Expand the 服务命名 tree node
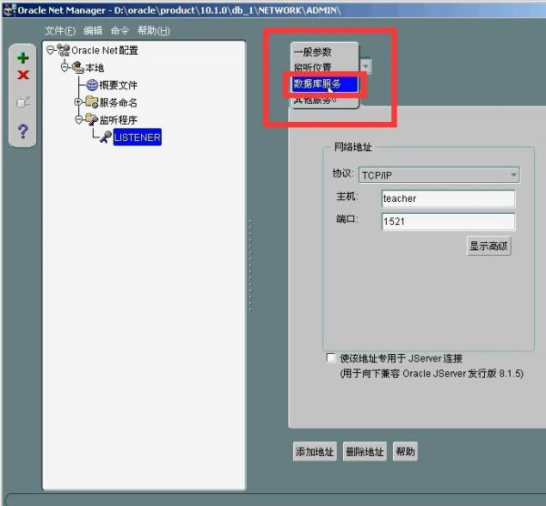The image size is (546, 506). (78, 102)
